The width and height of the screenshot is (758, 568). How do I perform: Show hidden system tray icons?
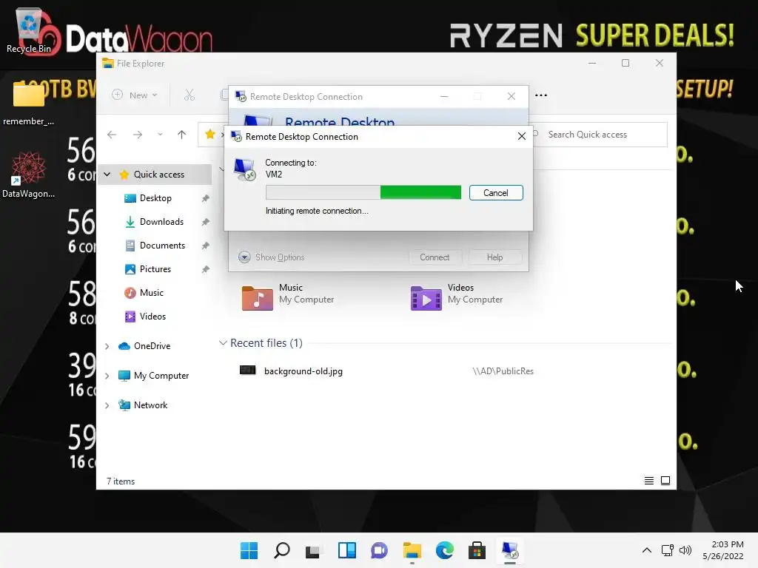pyautogui.click(x=647, y=550)
